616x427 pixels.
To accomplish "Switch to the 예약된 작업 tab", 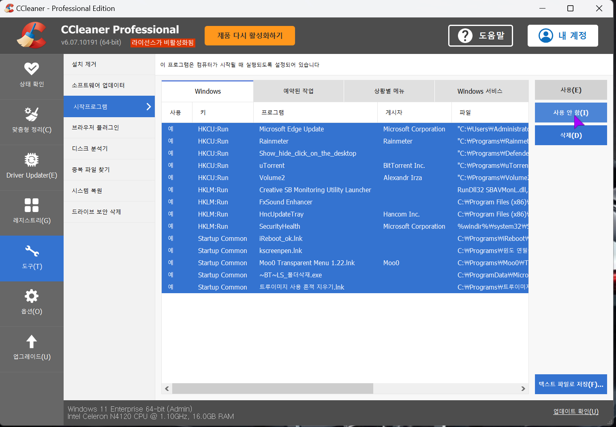I will click(x=298, y=91).
